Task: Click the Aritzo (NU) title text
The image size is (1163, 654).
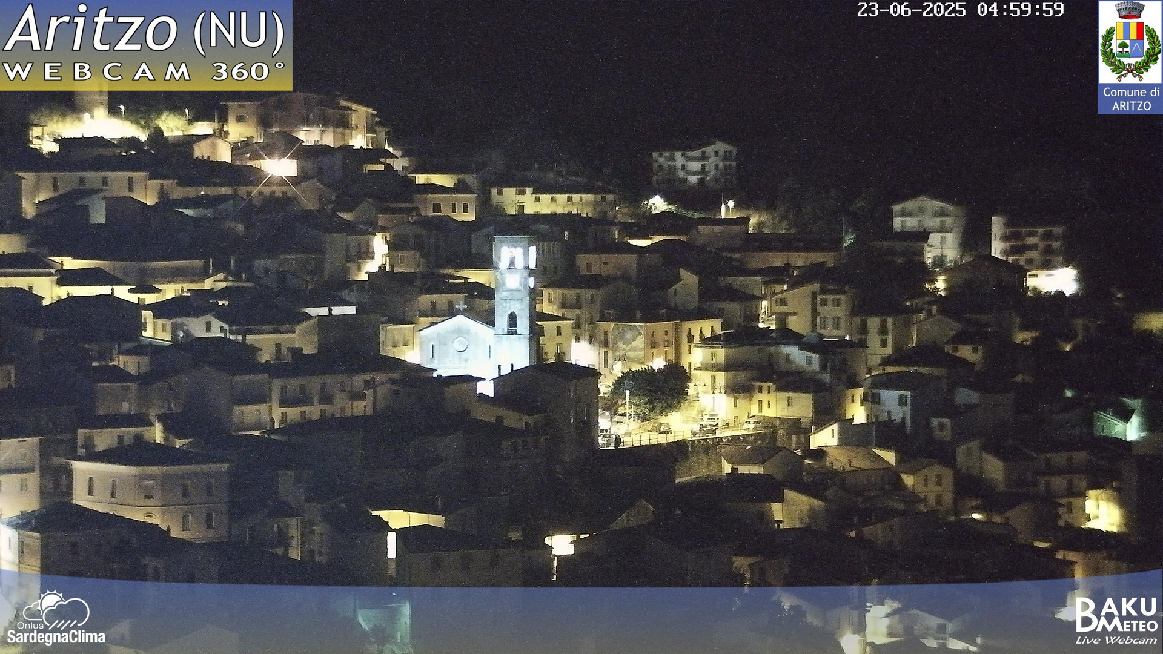Action: pos(145,30)
